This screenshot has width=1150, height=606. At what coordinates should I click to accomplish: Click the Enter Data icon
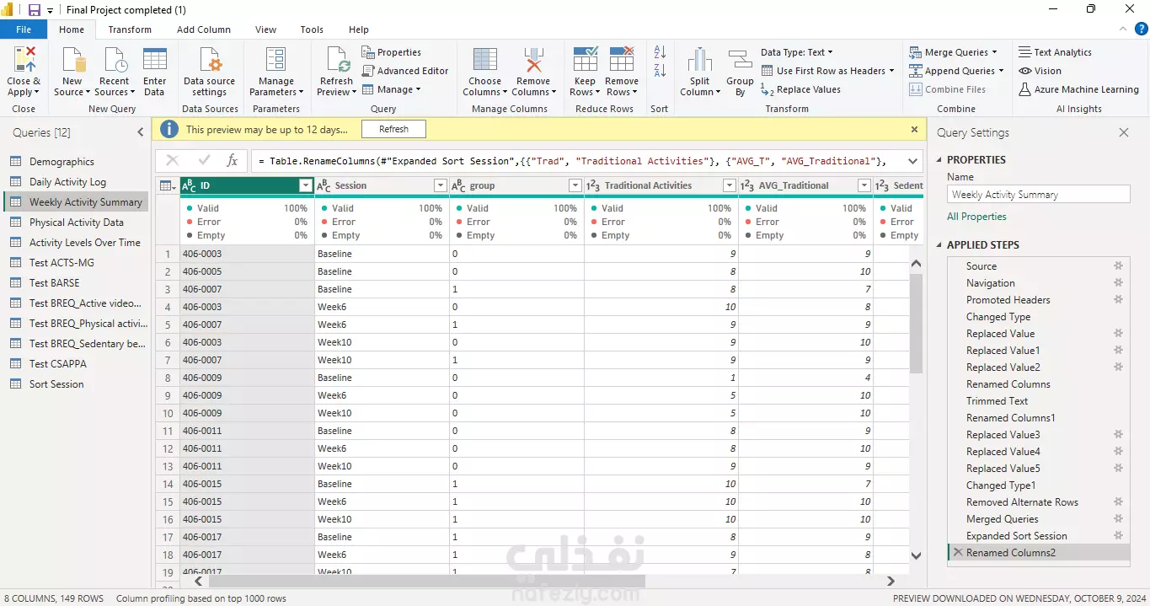tap(154, 61)
